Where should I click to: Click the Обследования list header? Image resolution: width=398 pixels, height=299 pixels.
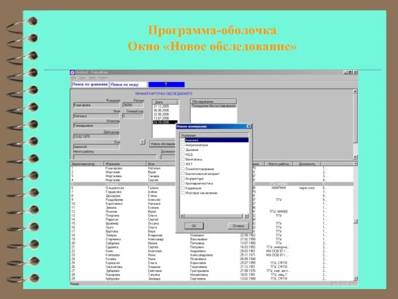[213, 102]
